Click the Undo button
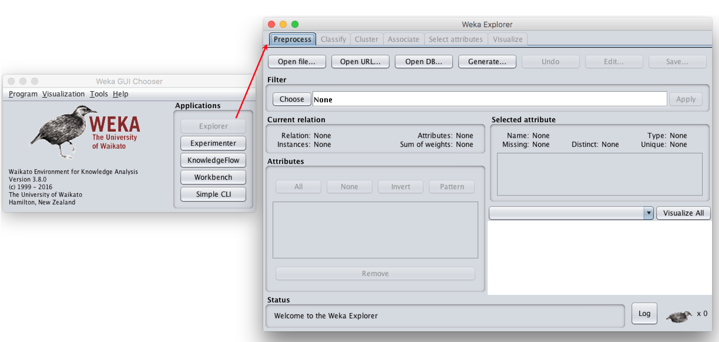719x342 pixels. coord(551,62)
